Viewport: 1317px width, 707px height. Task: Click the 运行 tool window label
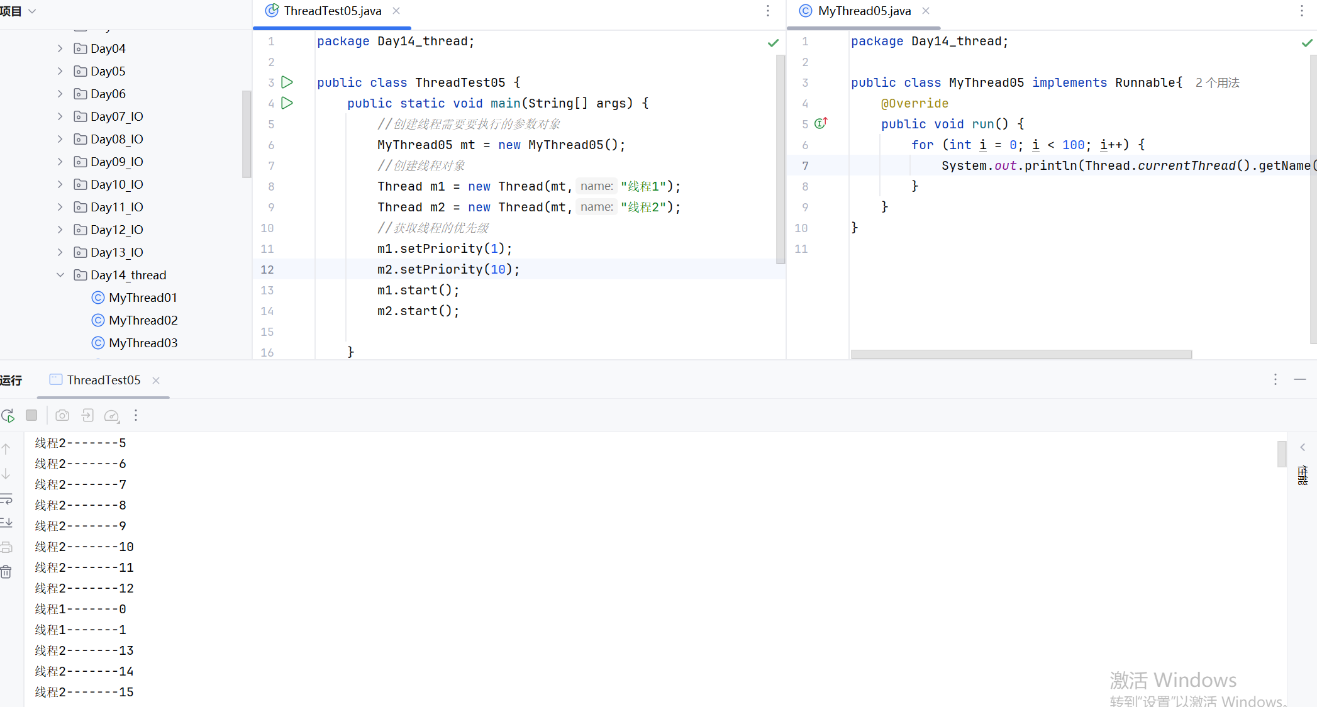point(11,380)
